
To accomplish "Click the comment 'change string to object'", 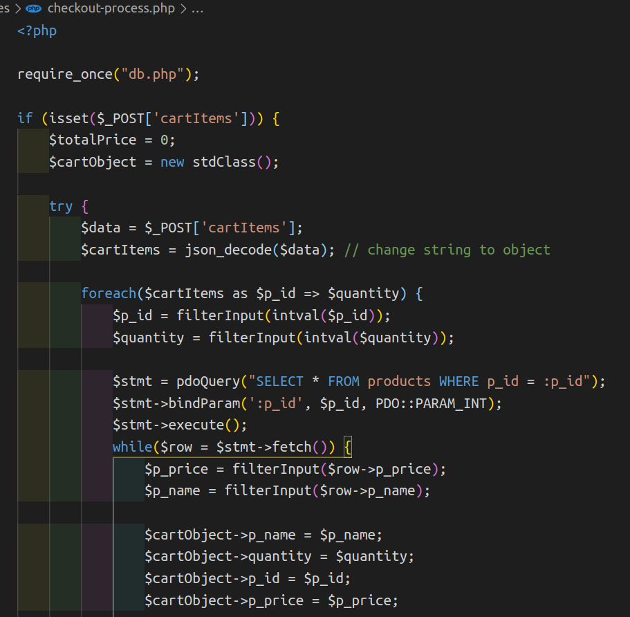I will (x=458, y=250).
